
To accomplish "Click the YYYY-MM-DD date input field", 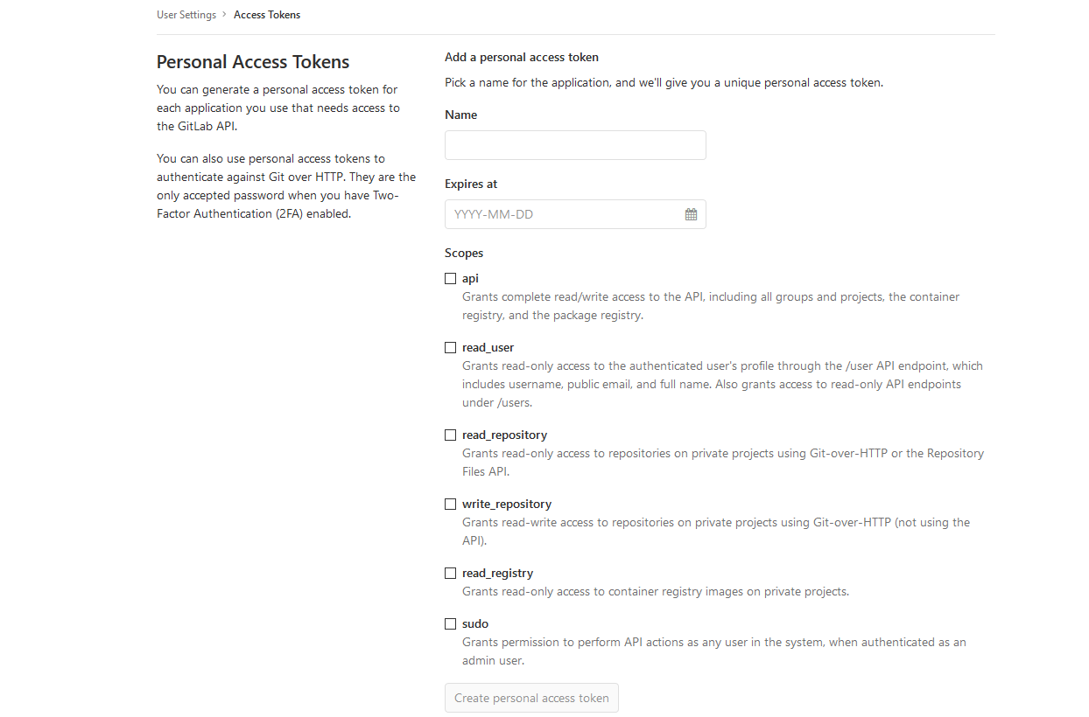I will click(x=560, y=213).
